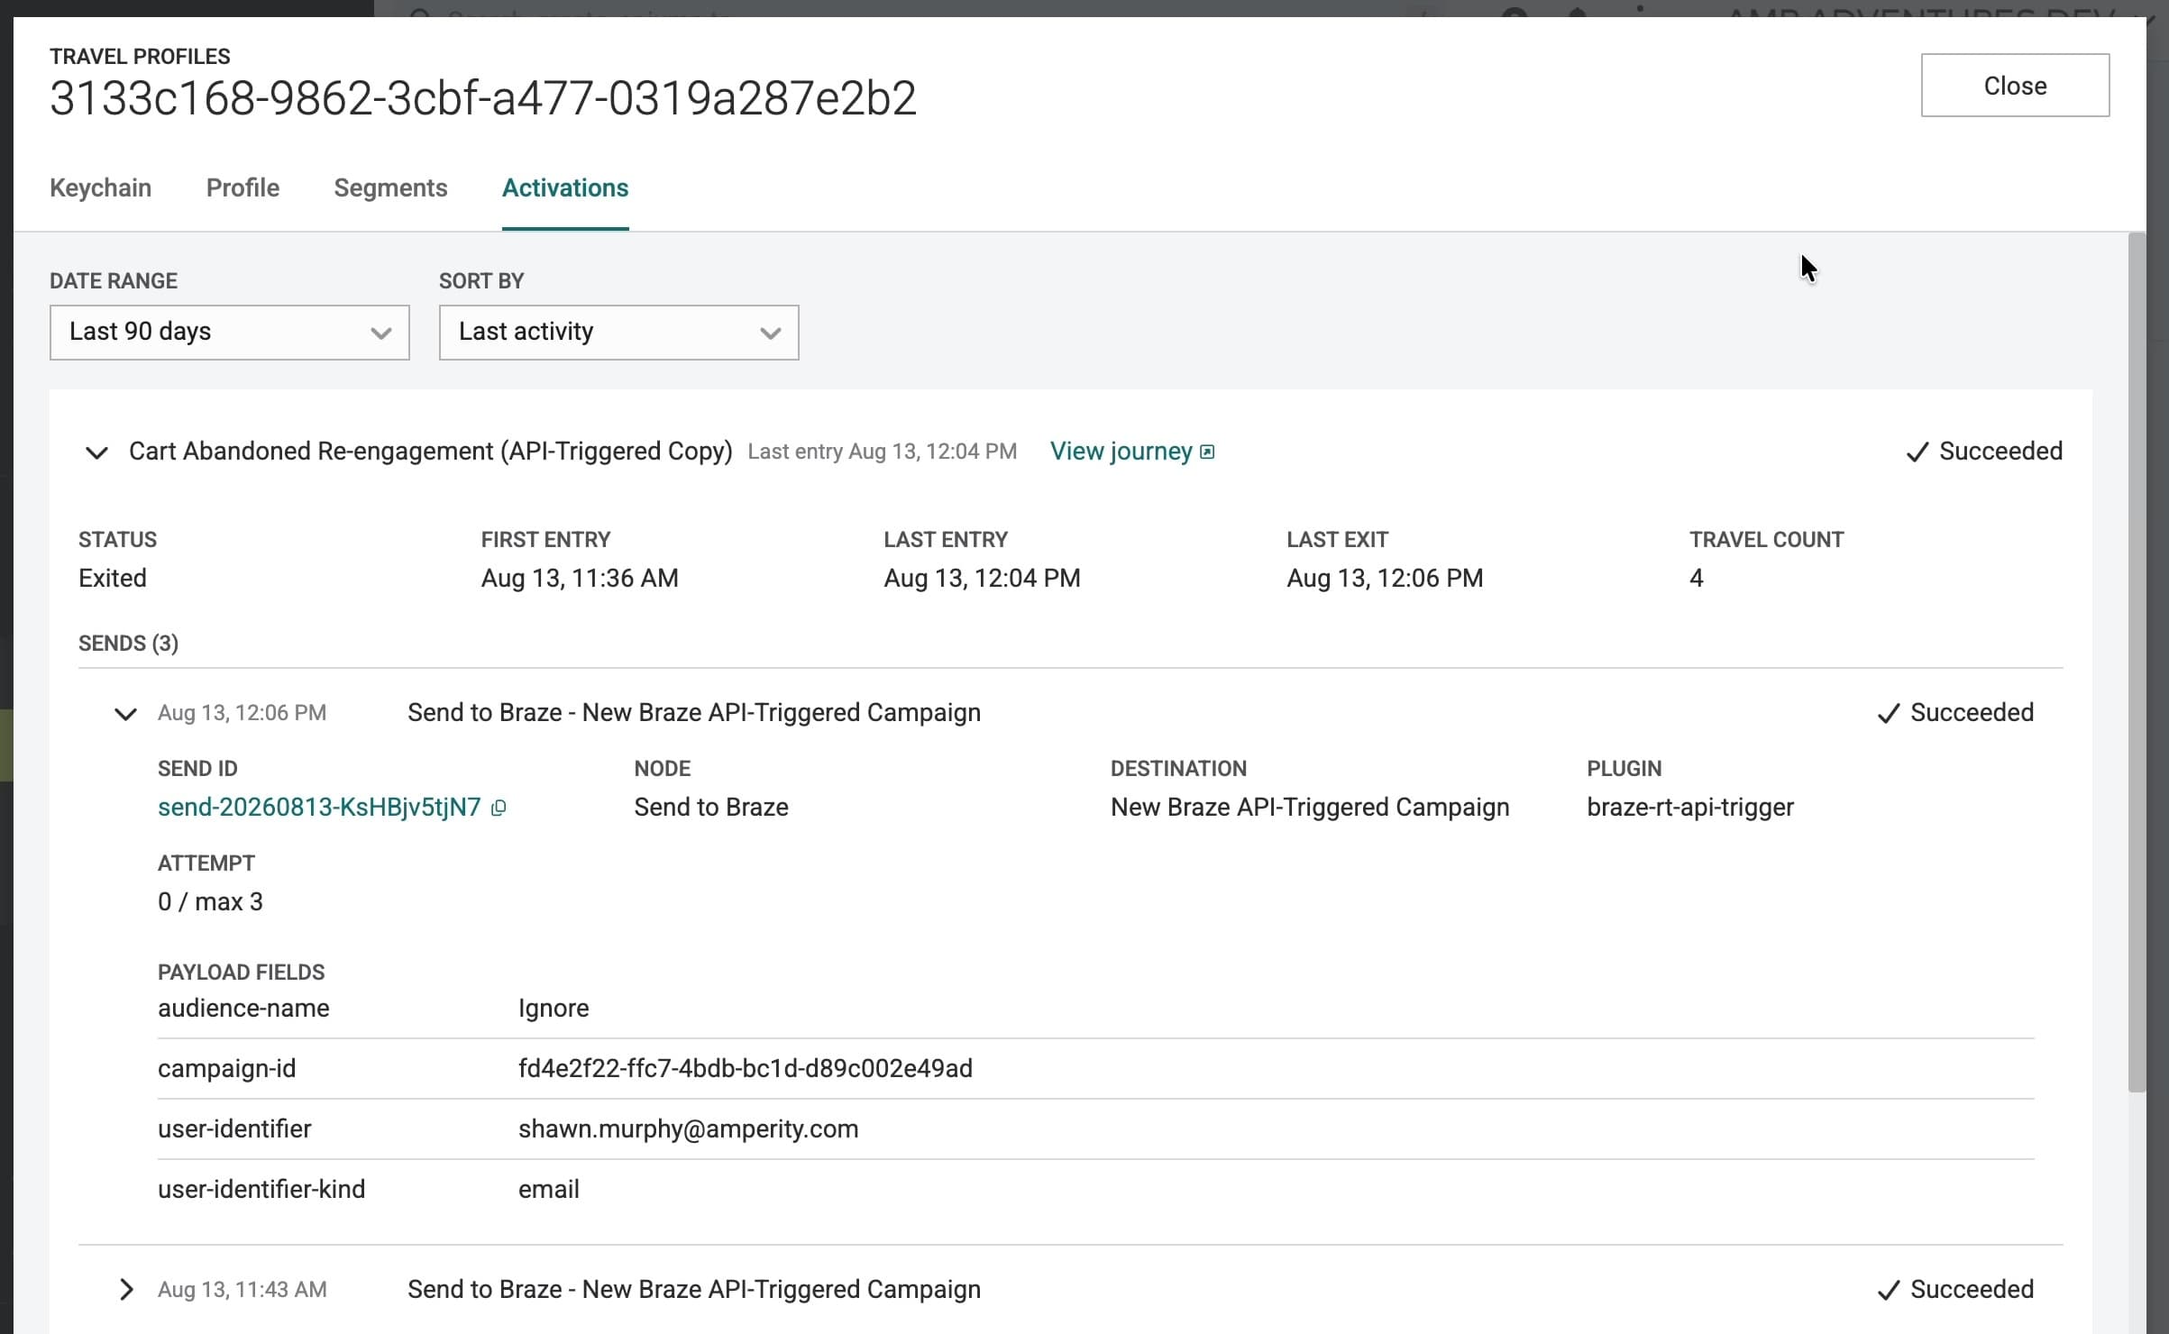The image size is (2169, 1334).
Task: Click Succeeded checkmark on the 12:06 PM send
Action: [x=1954, y=712]
